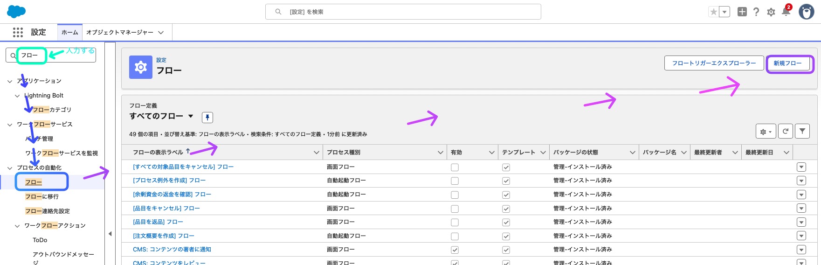821x265 pixels.
Task: Toggle 有効 checkbox for プロセス例外を作成 flow
Action: pos(455,181)
